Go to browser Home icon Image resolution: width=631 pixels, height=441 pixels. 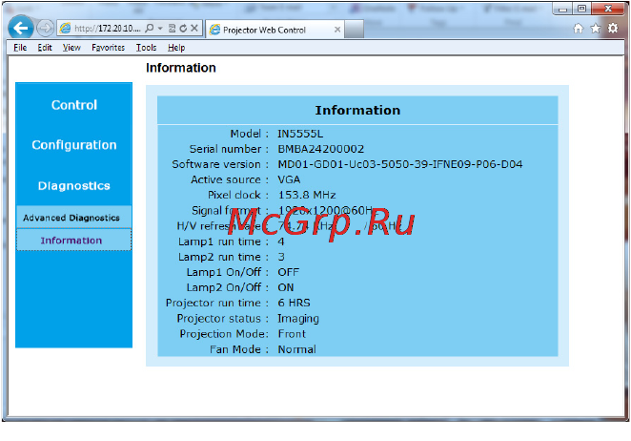coord(579,29)
